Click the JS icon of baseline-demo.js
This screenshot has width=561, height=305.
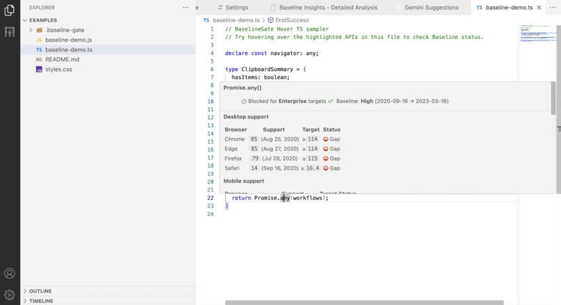pyautogui.click(x=40, y=40)
